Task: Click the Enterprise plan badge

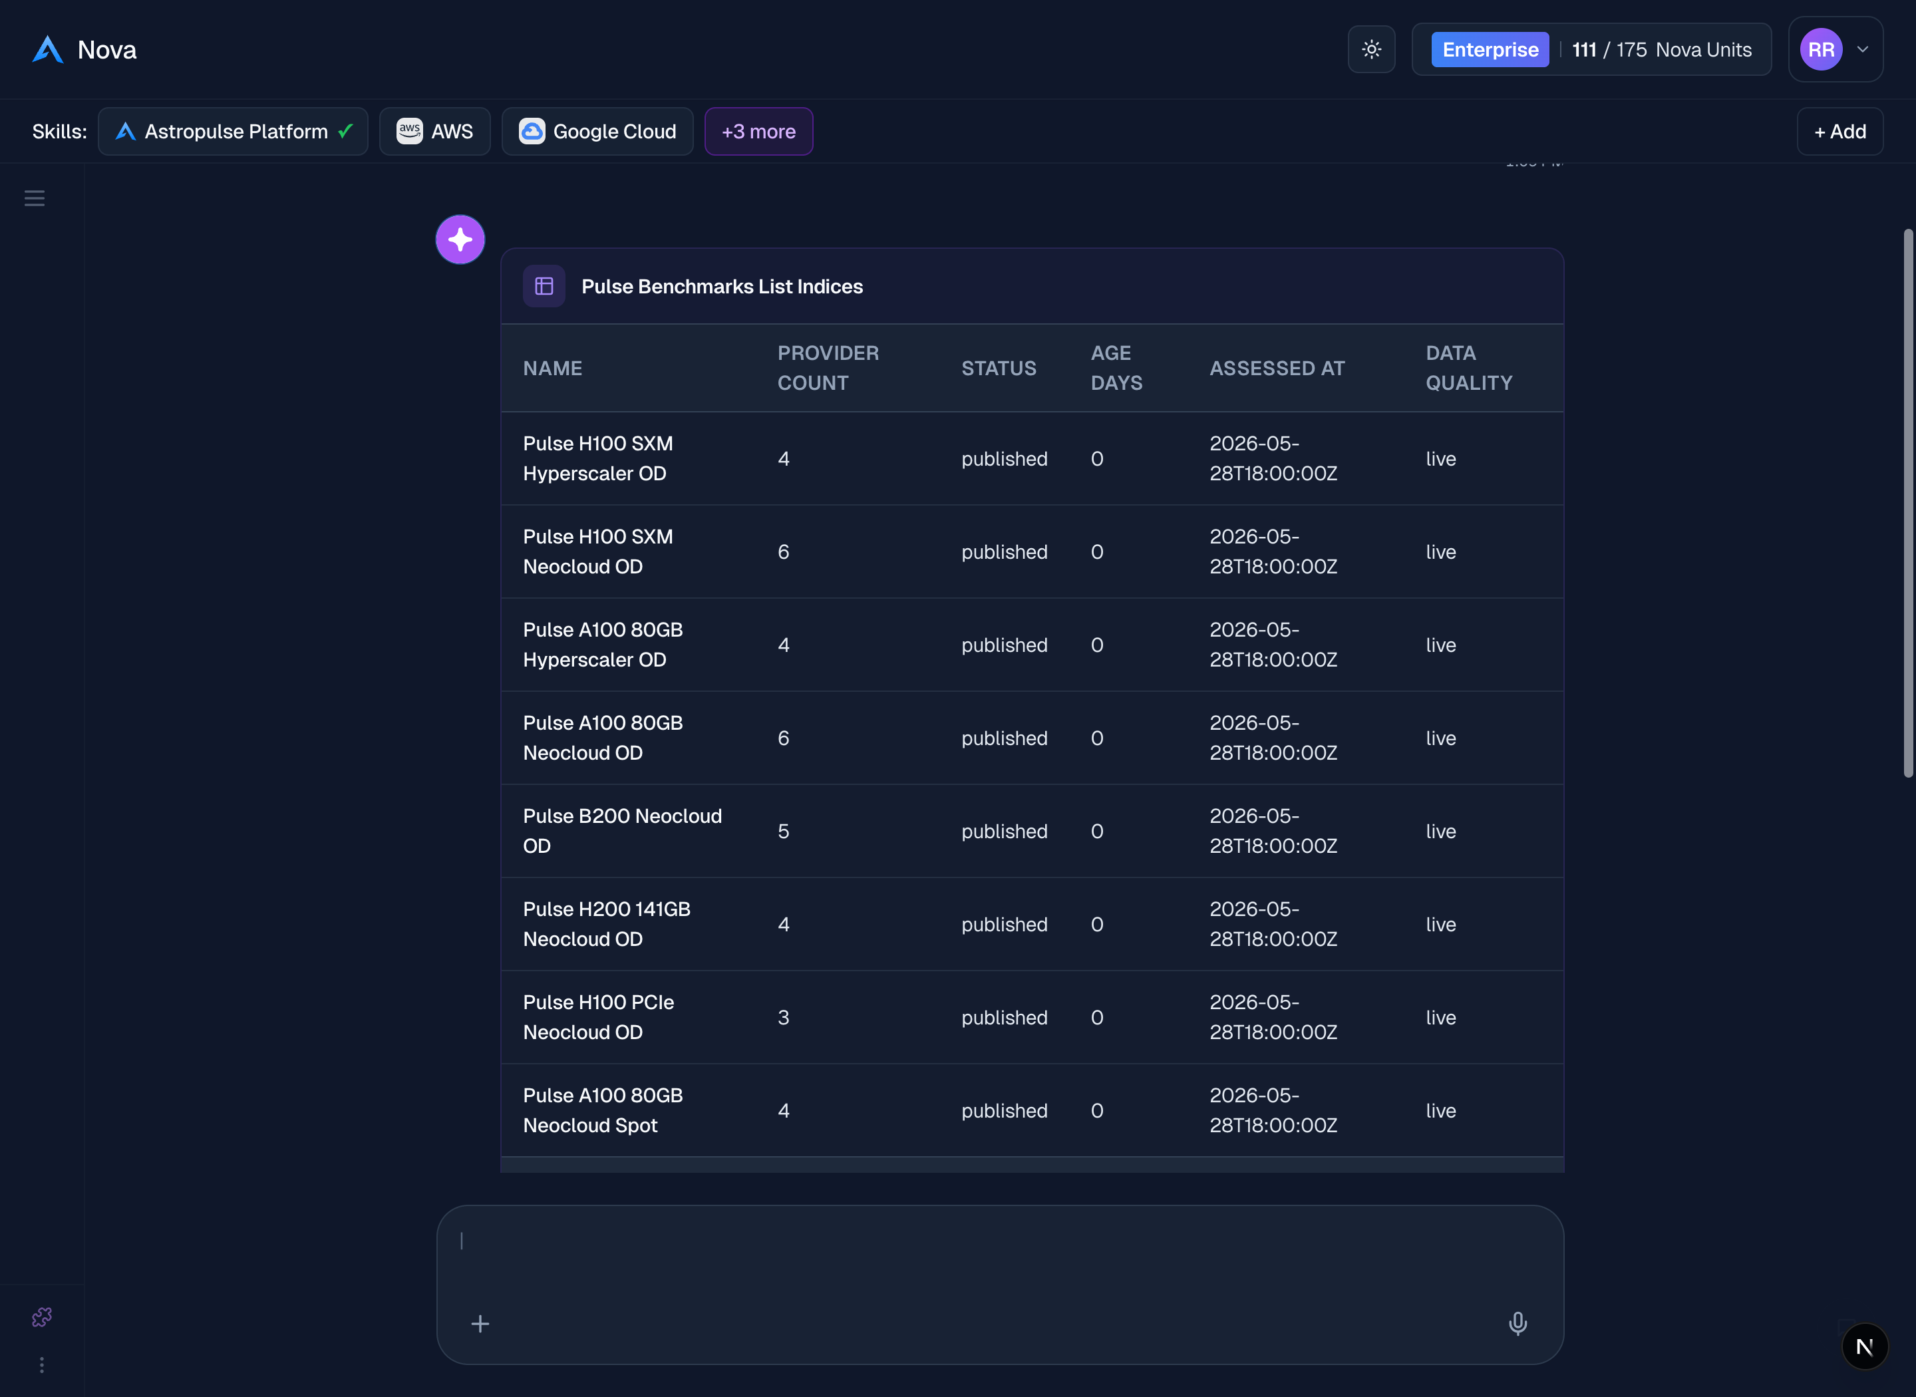Action: (1490, 49)
